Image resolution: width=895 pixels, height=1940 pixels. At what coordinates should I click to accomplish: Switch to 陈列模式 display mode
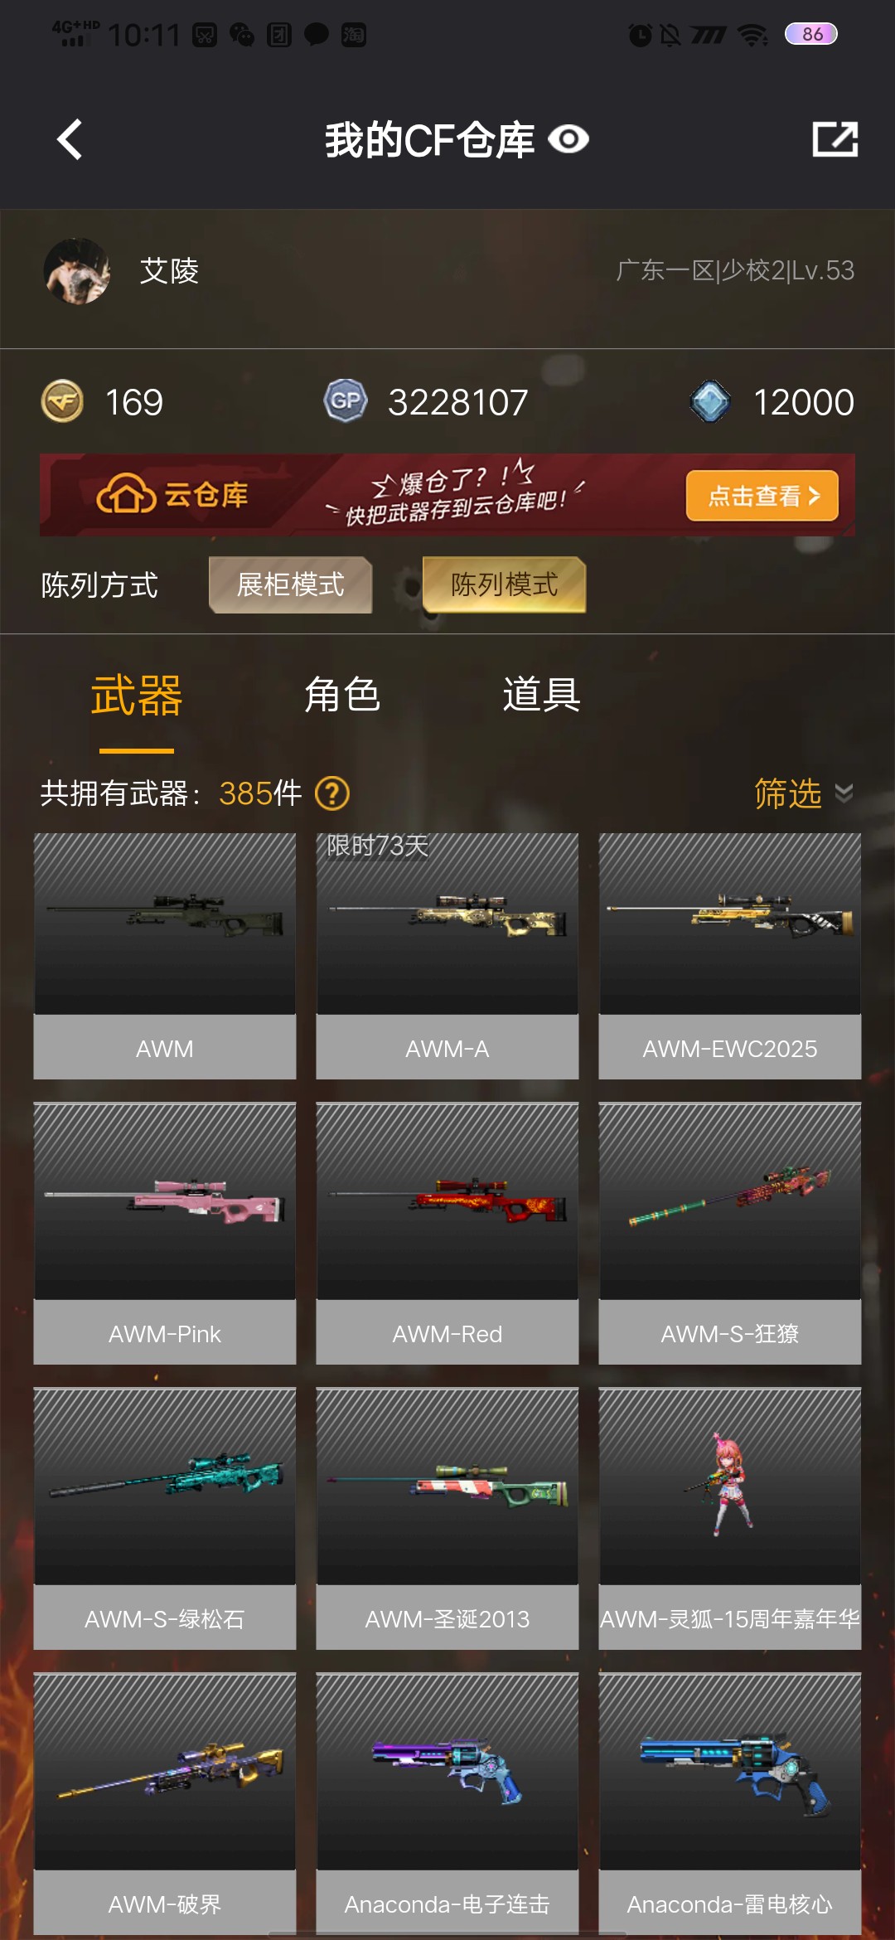pos(504,584)
